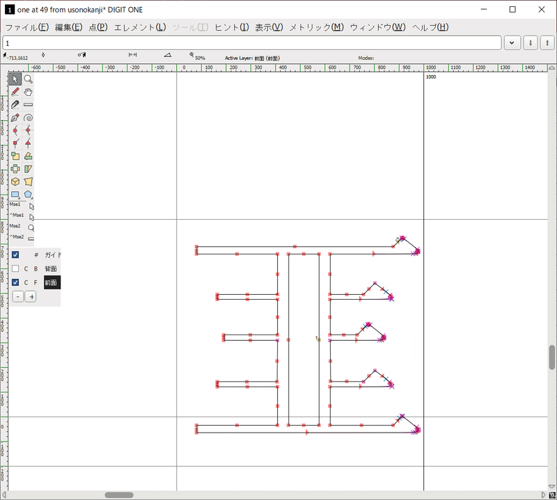Select the Corner point tool
The width and height of the screenshot is (557, 500).
coord(15,143)
